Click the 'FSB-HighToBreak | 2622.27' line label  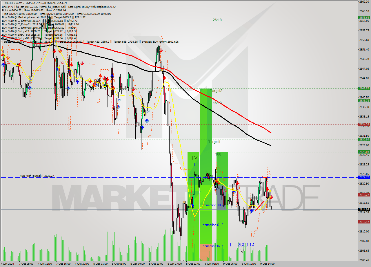click(37, 176)
